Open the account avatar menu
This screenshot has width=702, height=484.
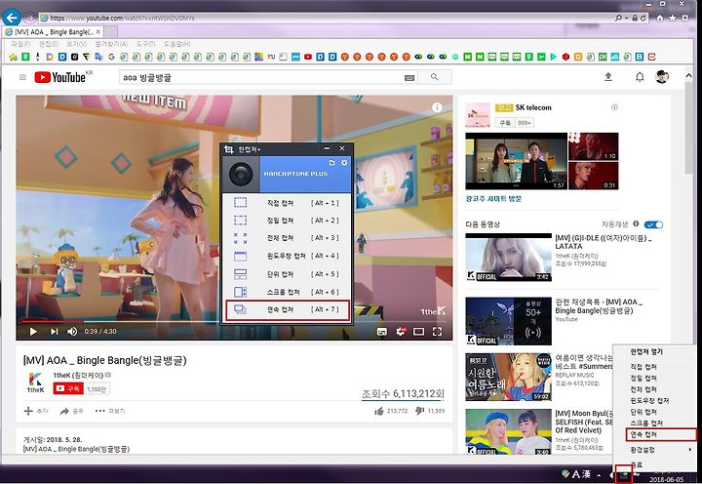pyautogui.click(x=662, y=77)
